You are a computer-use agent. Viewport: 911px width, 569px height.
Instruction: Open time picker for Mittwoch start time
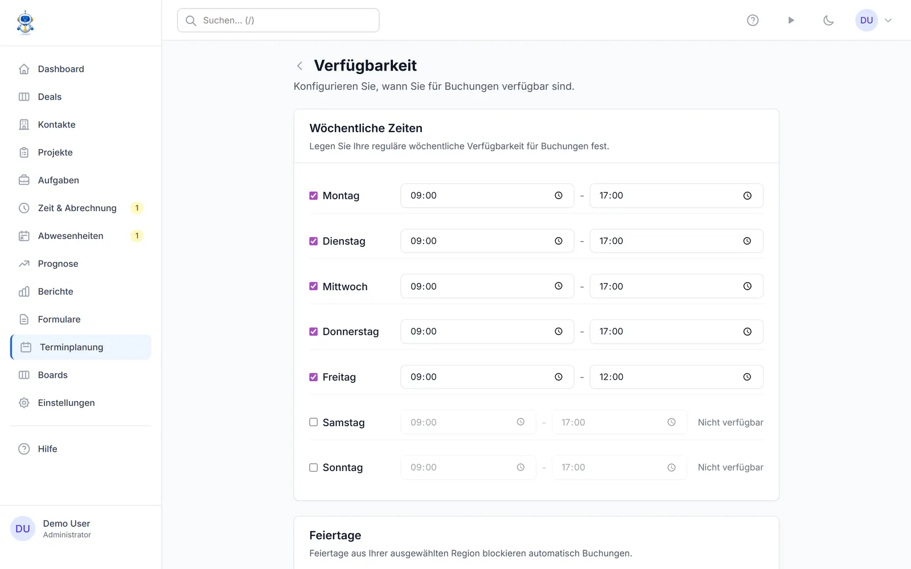pos(559,286)
